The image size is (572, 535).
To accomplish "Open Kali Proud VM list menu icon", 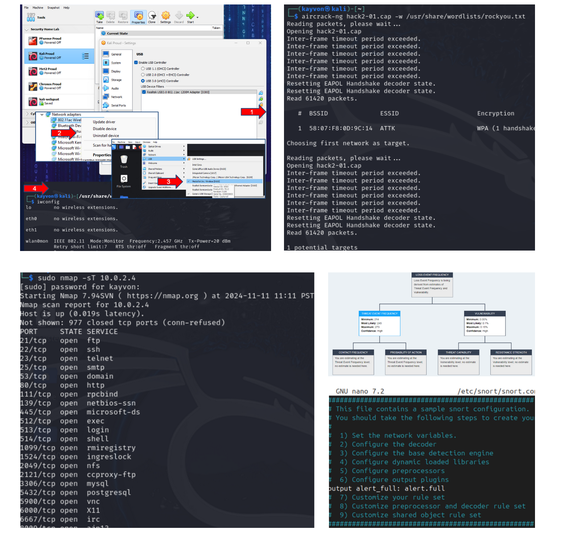I will (x=86, y=56).
